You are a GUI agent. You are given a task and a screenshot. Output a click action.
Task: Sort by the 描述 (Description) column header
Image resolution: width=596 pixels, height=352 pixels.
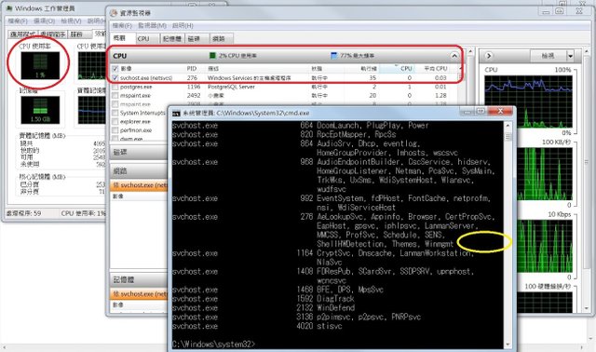[x=213, y=68]
